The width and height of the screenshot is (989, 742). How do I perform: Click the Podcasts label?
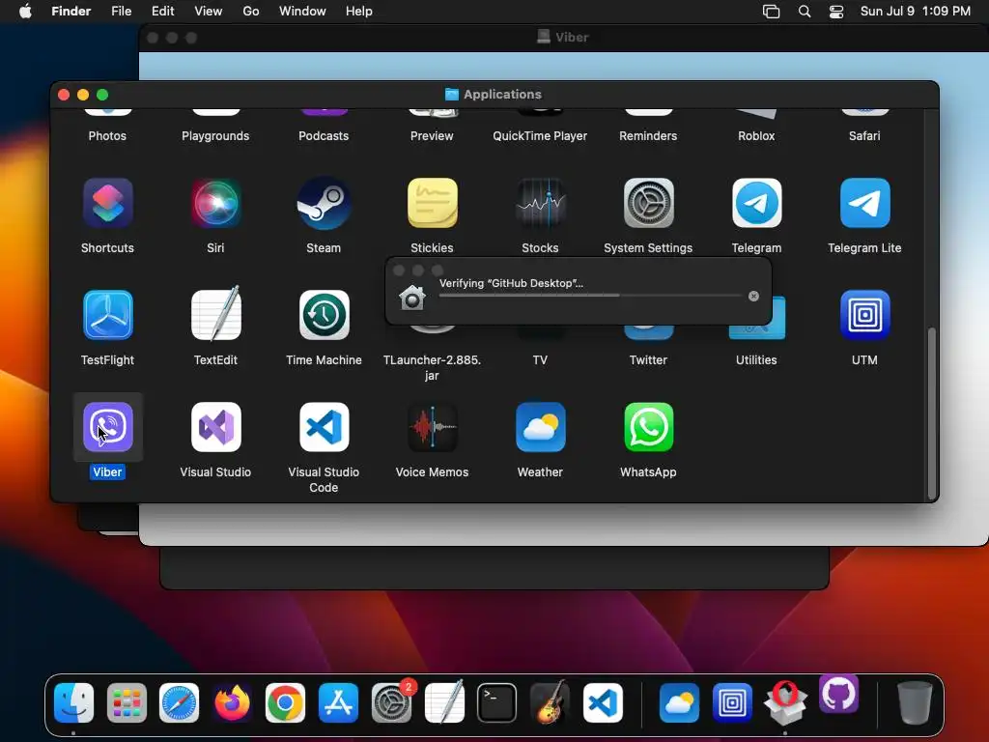[x=324, y=135]
